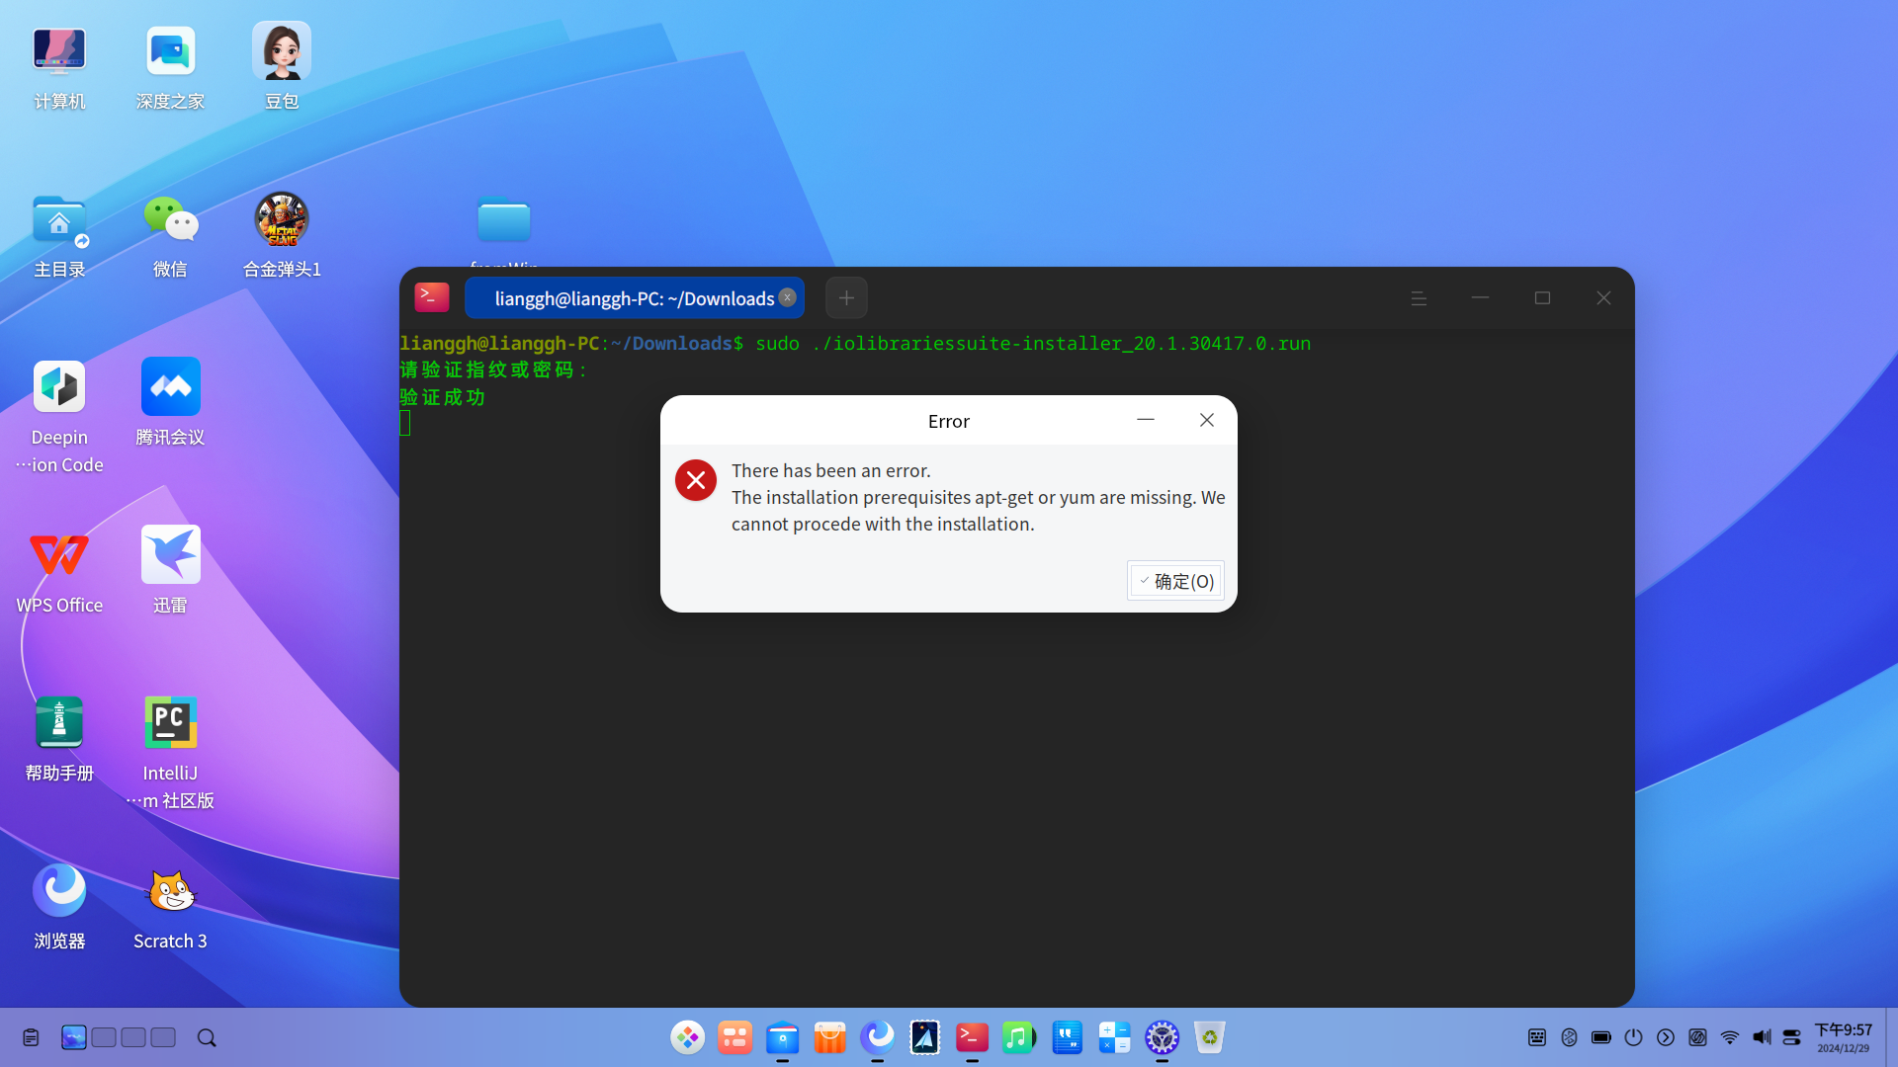This screenshot has height=1067, width=1898.
Task: Open the 腾讯会议 desktop icon
Action: tap(170, 402)
